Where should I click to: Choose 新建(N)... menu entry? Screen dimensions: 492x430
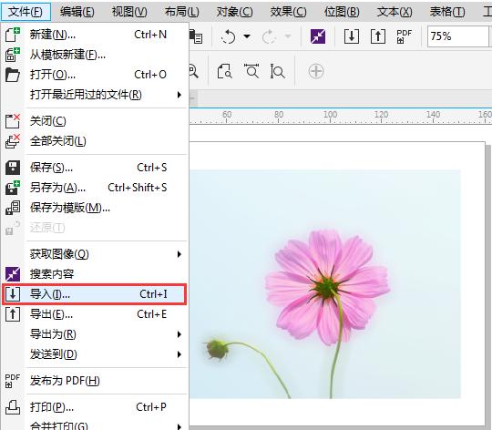[95, 35]
